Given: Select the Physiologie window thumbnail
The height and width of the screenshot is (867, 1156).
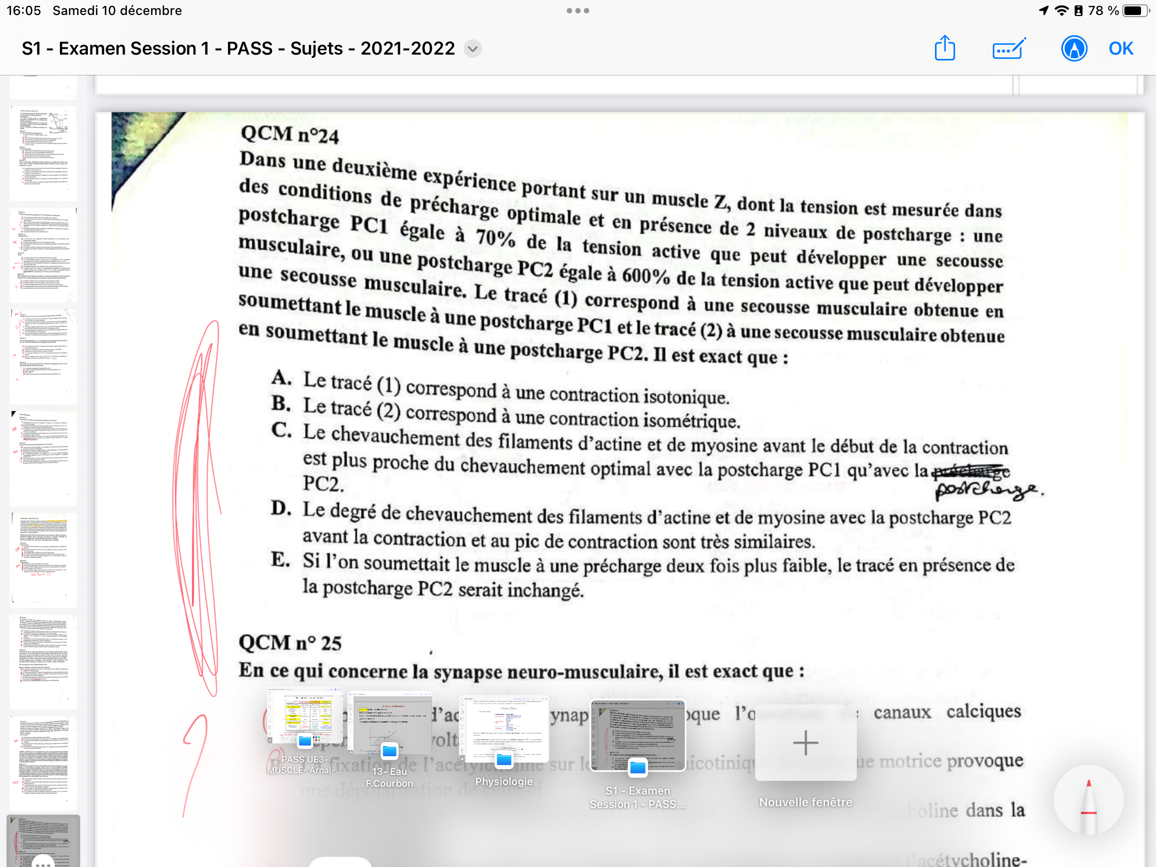Looking at the screenshot, I should pos(504,729).
